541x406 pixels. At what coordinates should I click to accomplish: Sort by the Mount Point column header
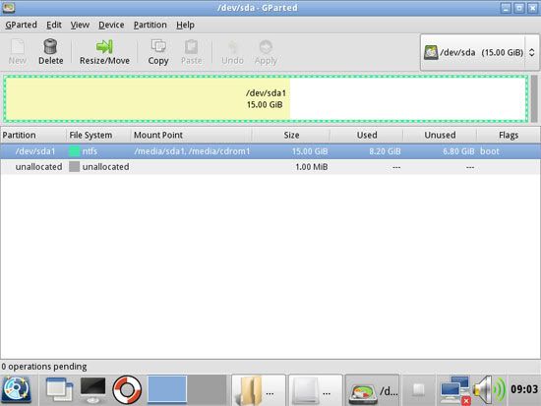[x=191, y=135]
